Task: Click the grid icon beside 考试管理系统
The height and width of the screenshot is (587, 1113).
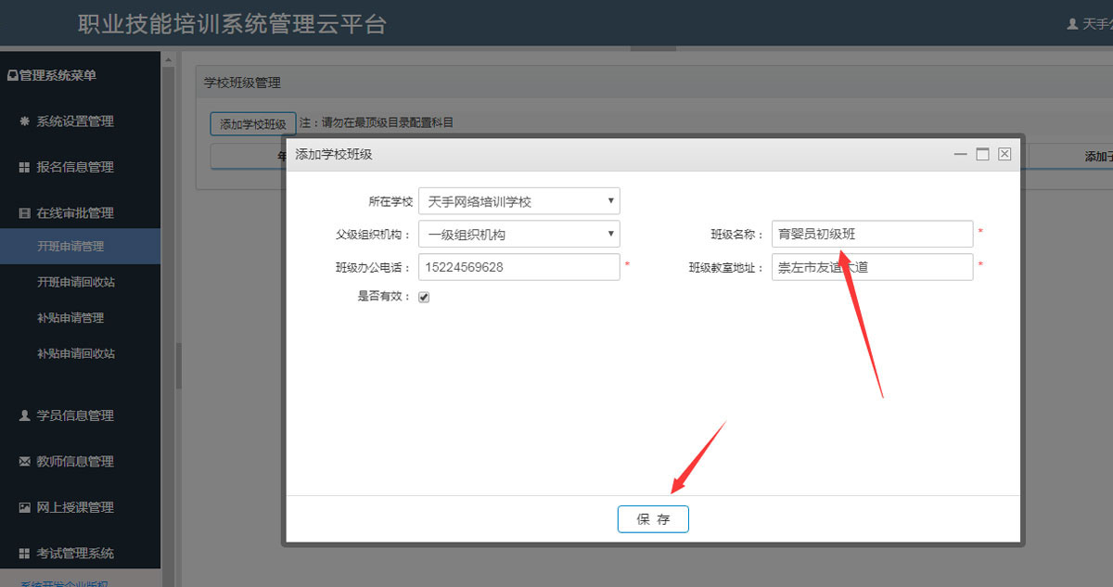Action: (24, 554)
